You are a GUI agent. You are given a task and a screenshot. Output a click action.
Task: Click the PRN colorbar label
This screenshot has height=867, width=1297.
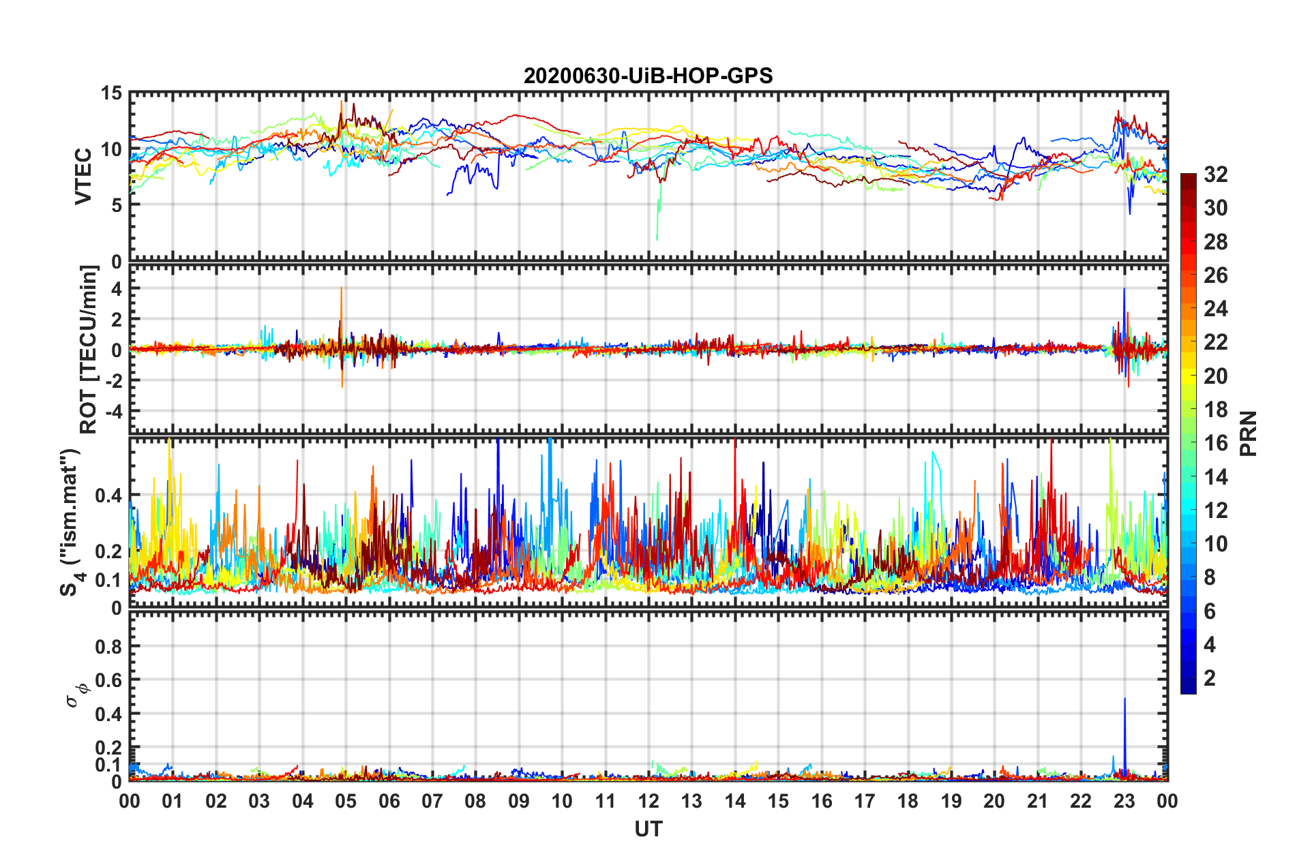coord(1248,433)
